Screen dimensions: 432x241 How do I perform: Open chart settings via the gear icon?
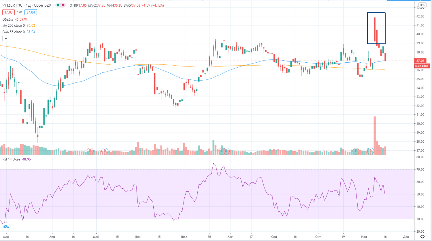click(x=422, y=237)
